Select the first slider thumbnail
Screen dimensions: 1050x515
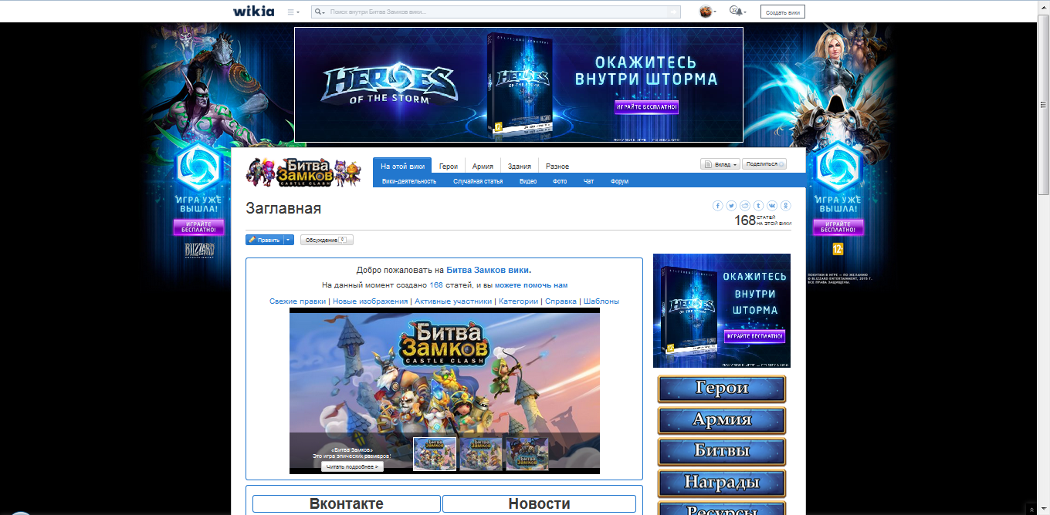click(435, 454)
